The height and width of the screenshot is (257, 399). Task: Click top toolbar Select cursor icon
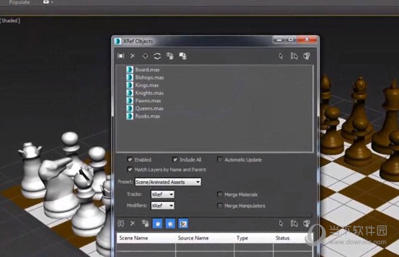(x=281, y=56)
